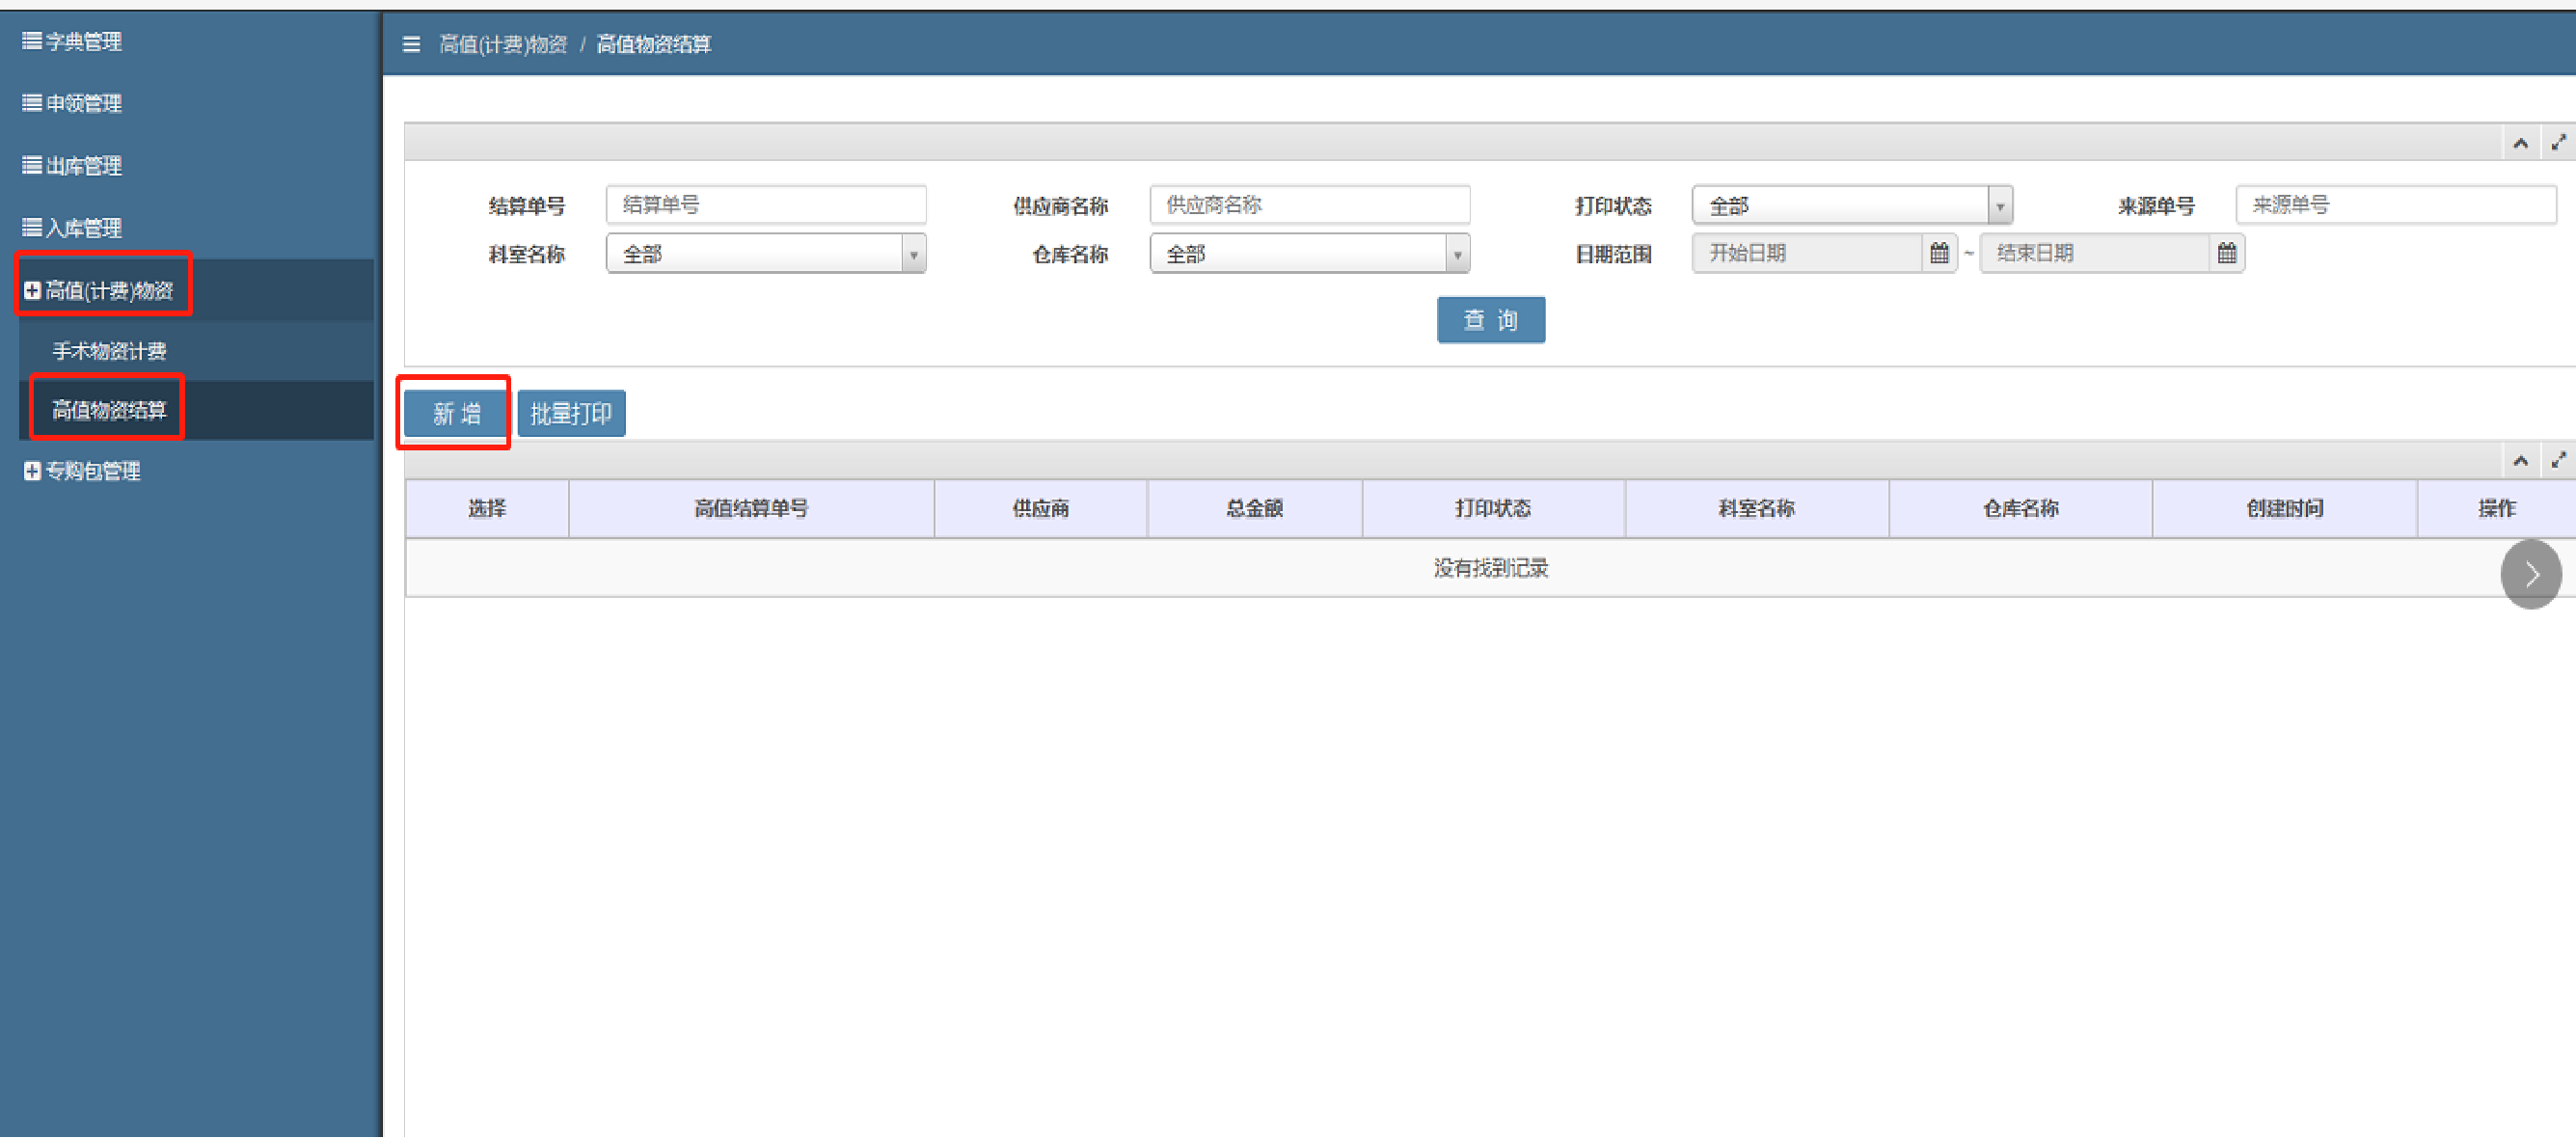Screen dimensions: 2576x1138
Task: Collapse the search filter panel
Action: (x=2520, y=144)
